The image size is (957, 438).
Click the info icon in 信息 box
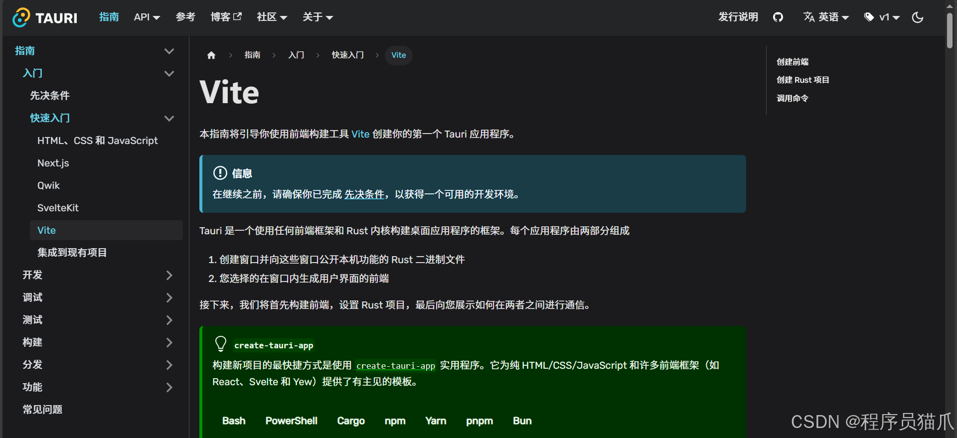(220, 173)
